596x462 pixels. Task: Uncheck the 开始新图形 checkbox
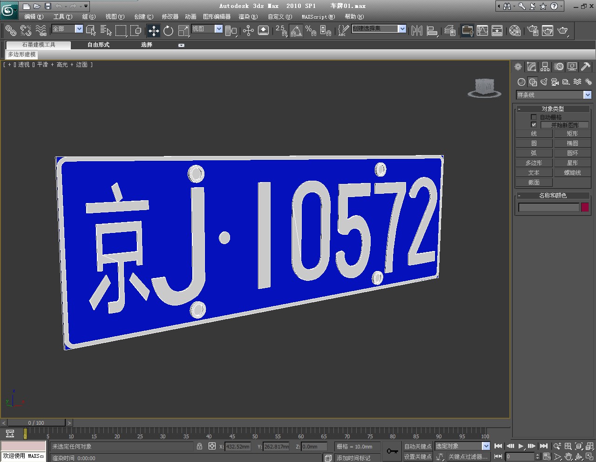534,125
